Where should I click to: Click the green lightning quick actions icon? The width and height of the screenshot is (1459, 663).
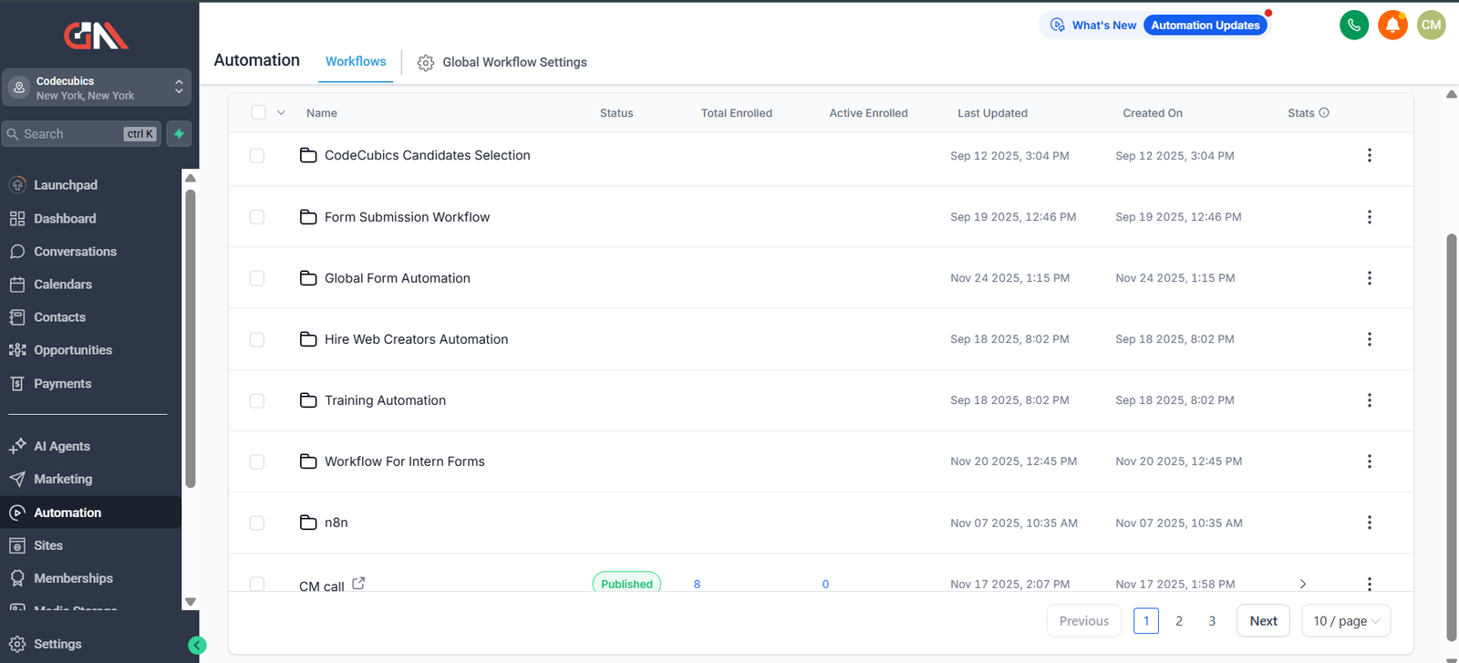point(180,134)
